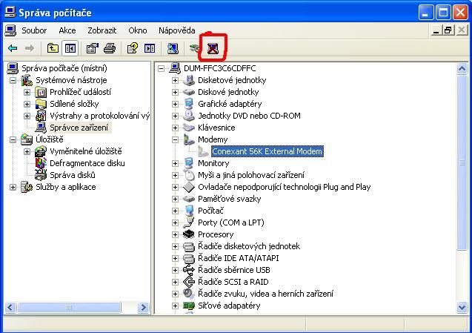Collapse the Systémové nástroje node
This screenshot has height=333, width=472.
[x=13, y=80]
